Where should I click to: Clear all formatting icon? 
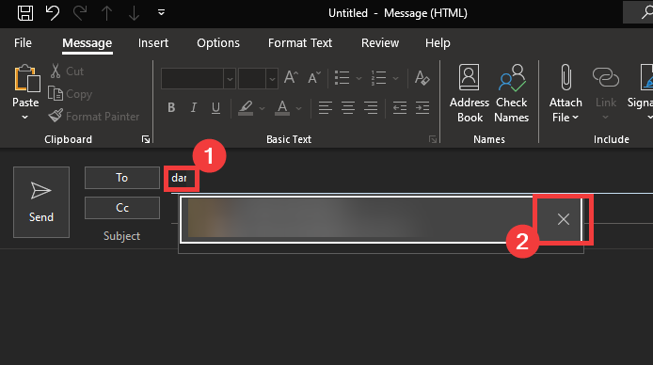coord(422,78)
